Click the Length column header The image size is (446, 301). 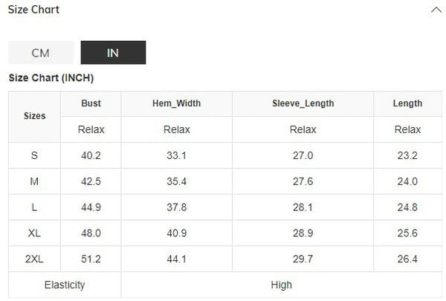pos(407,103)
